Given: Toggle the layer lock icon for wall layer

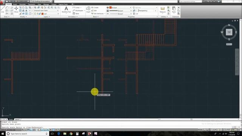Looking at the screenshot, I should pos(40,14).
